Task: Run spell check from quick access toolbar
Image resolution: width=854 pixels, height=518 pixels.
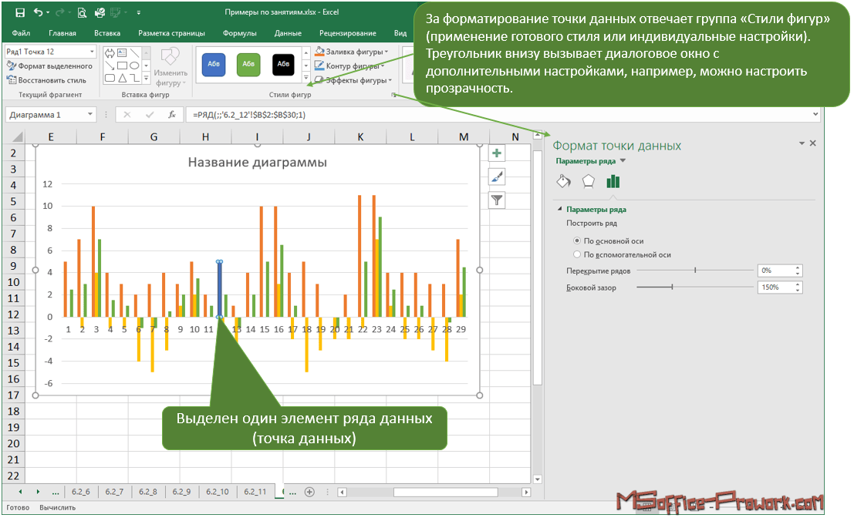Action: click(x=100, y=12)
